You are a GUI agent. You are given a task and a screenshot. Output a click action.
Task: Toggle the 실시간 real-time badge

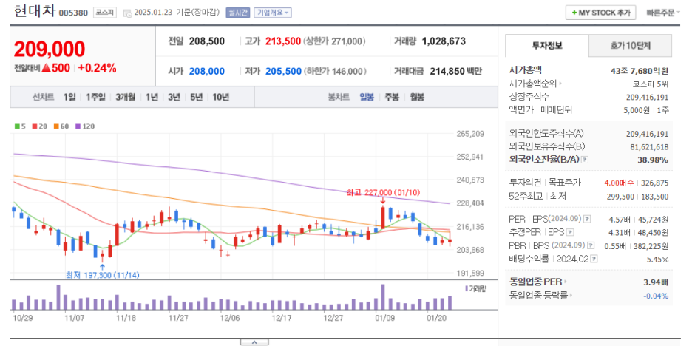(x=238, y=13)
